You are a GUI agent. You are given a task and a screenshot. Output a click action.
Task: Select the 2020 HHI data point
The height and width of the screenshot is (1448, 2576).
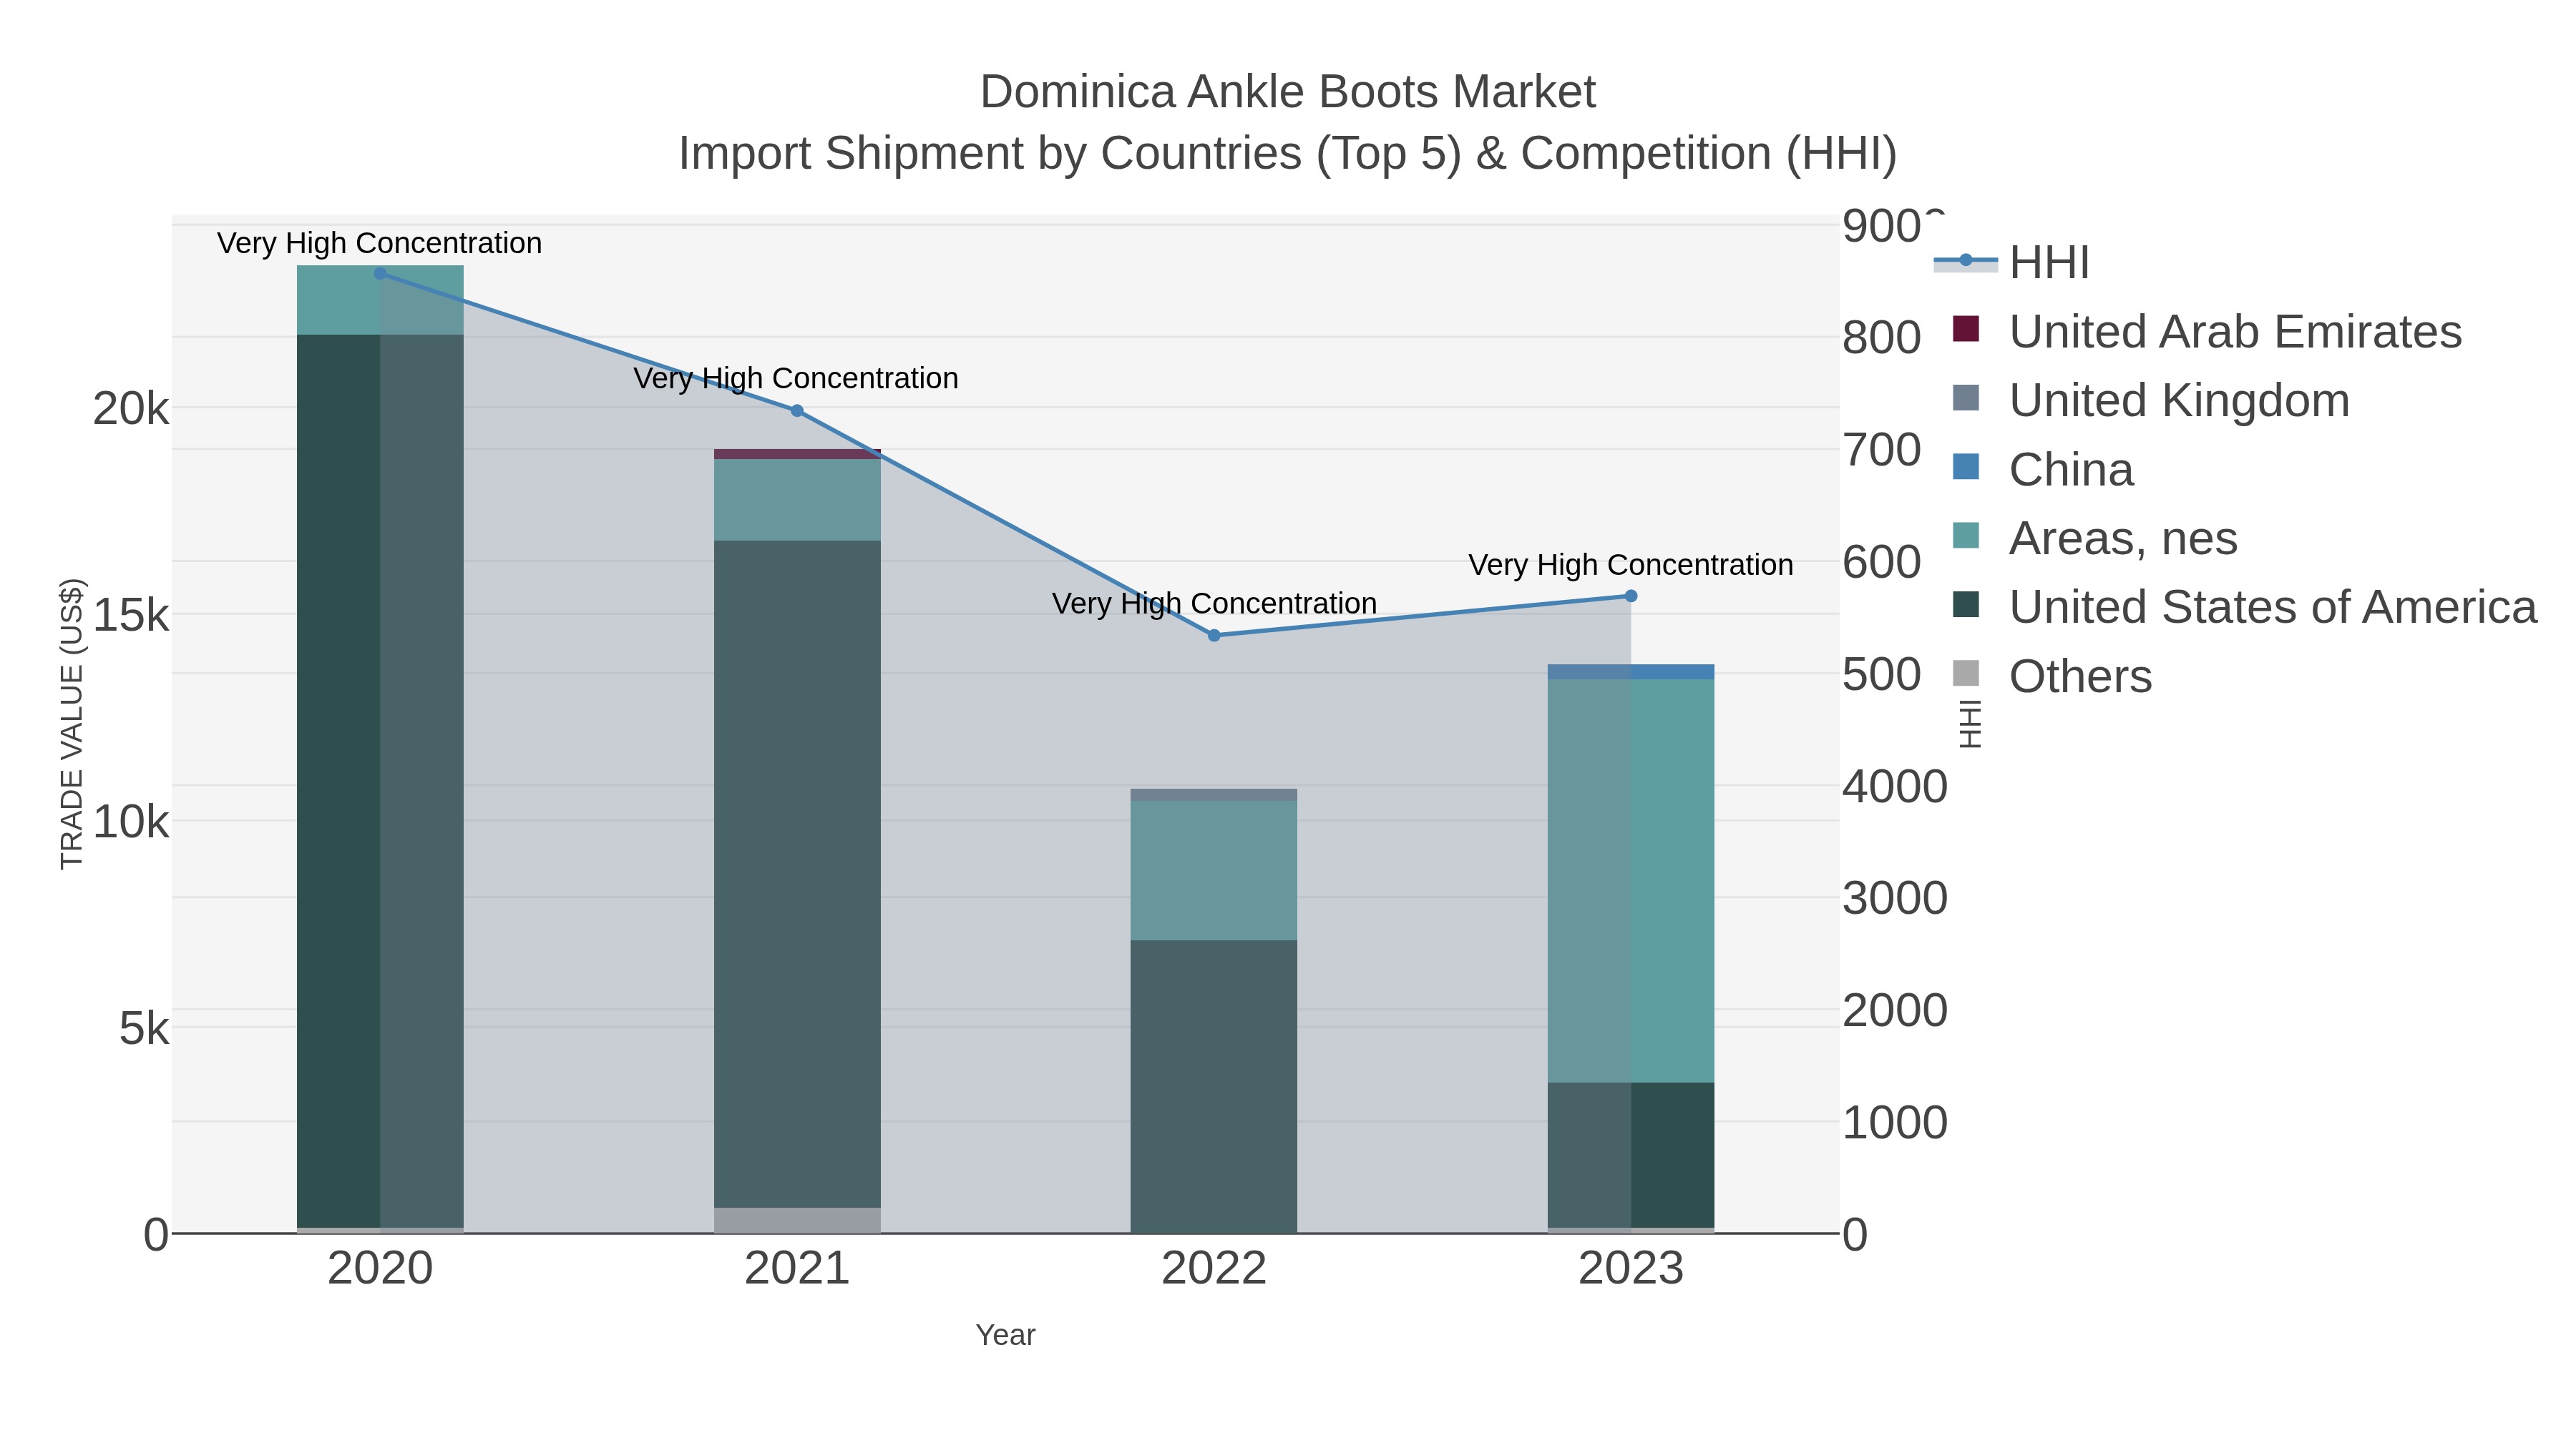(380, 274)
